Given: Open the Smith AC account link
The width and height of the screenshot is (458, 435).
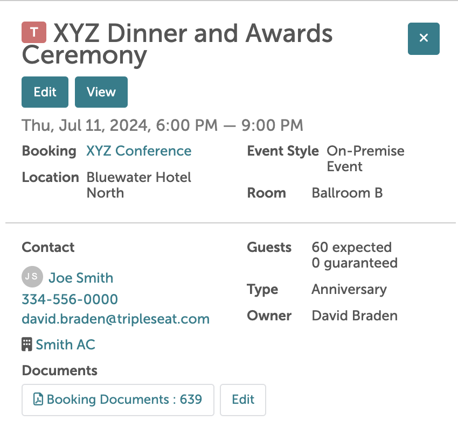Looking at the screenshot, I should point(65,345).
